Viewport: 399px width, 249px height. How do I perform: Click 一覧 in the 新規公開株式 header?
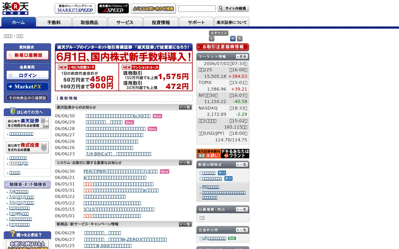pos(242,165)
